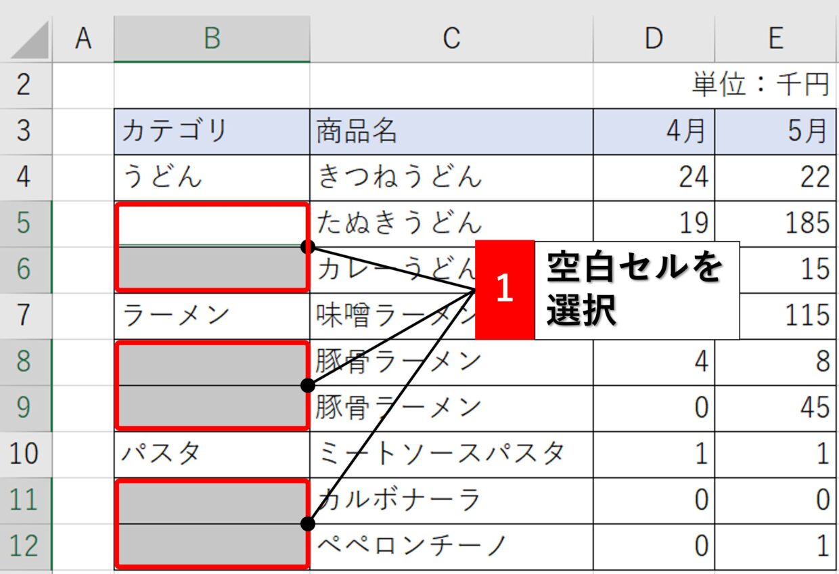Click the カテゴリ header cell
This screenshot has height=574, width=839.
[212, 131]
